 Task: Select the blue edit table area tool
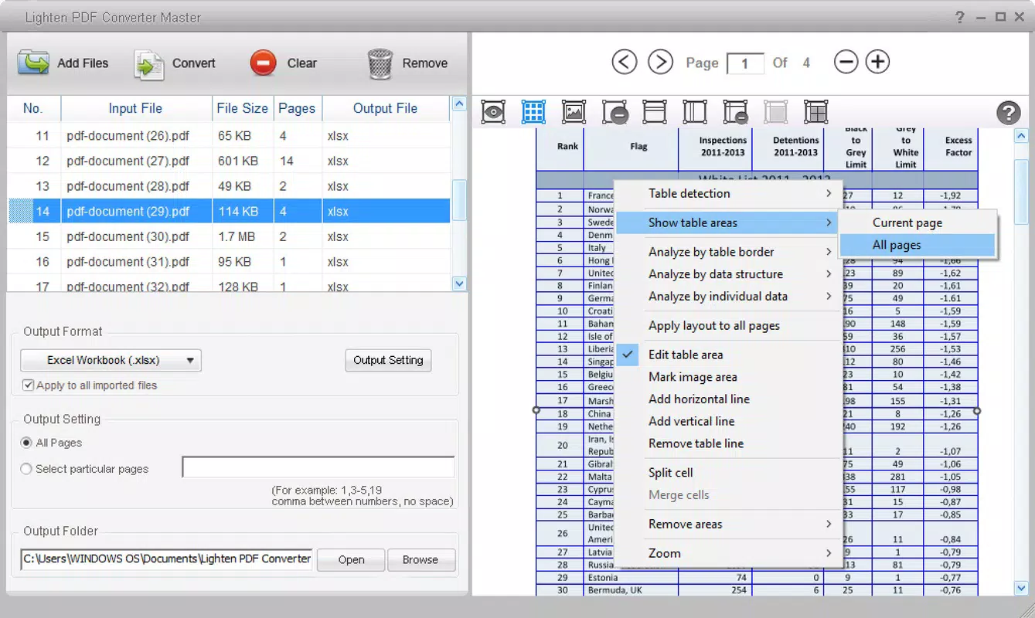click(533, 112)
